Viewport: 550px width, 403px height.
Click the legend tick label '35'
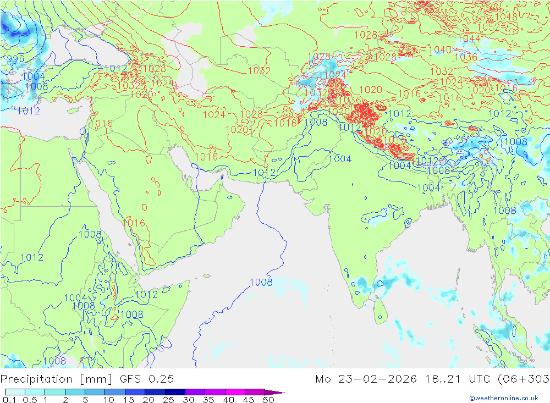click(208, 400)
